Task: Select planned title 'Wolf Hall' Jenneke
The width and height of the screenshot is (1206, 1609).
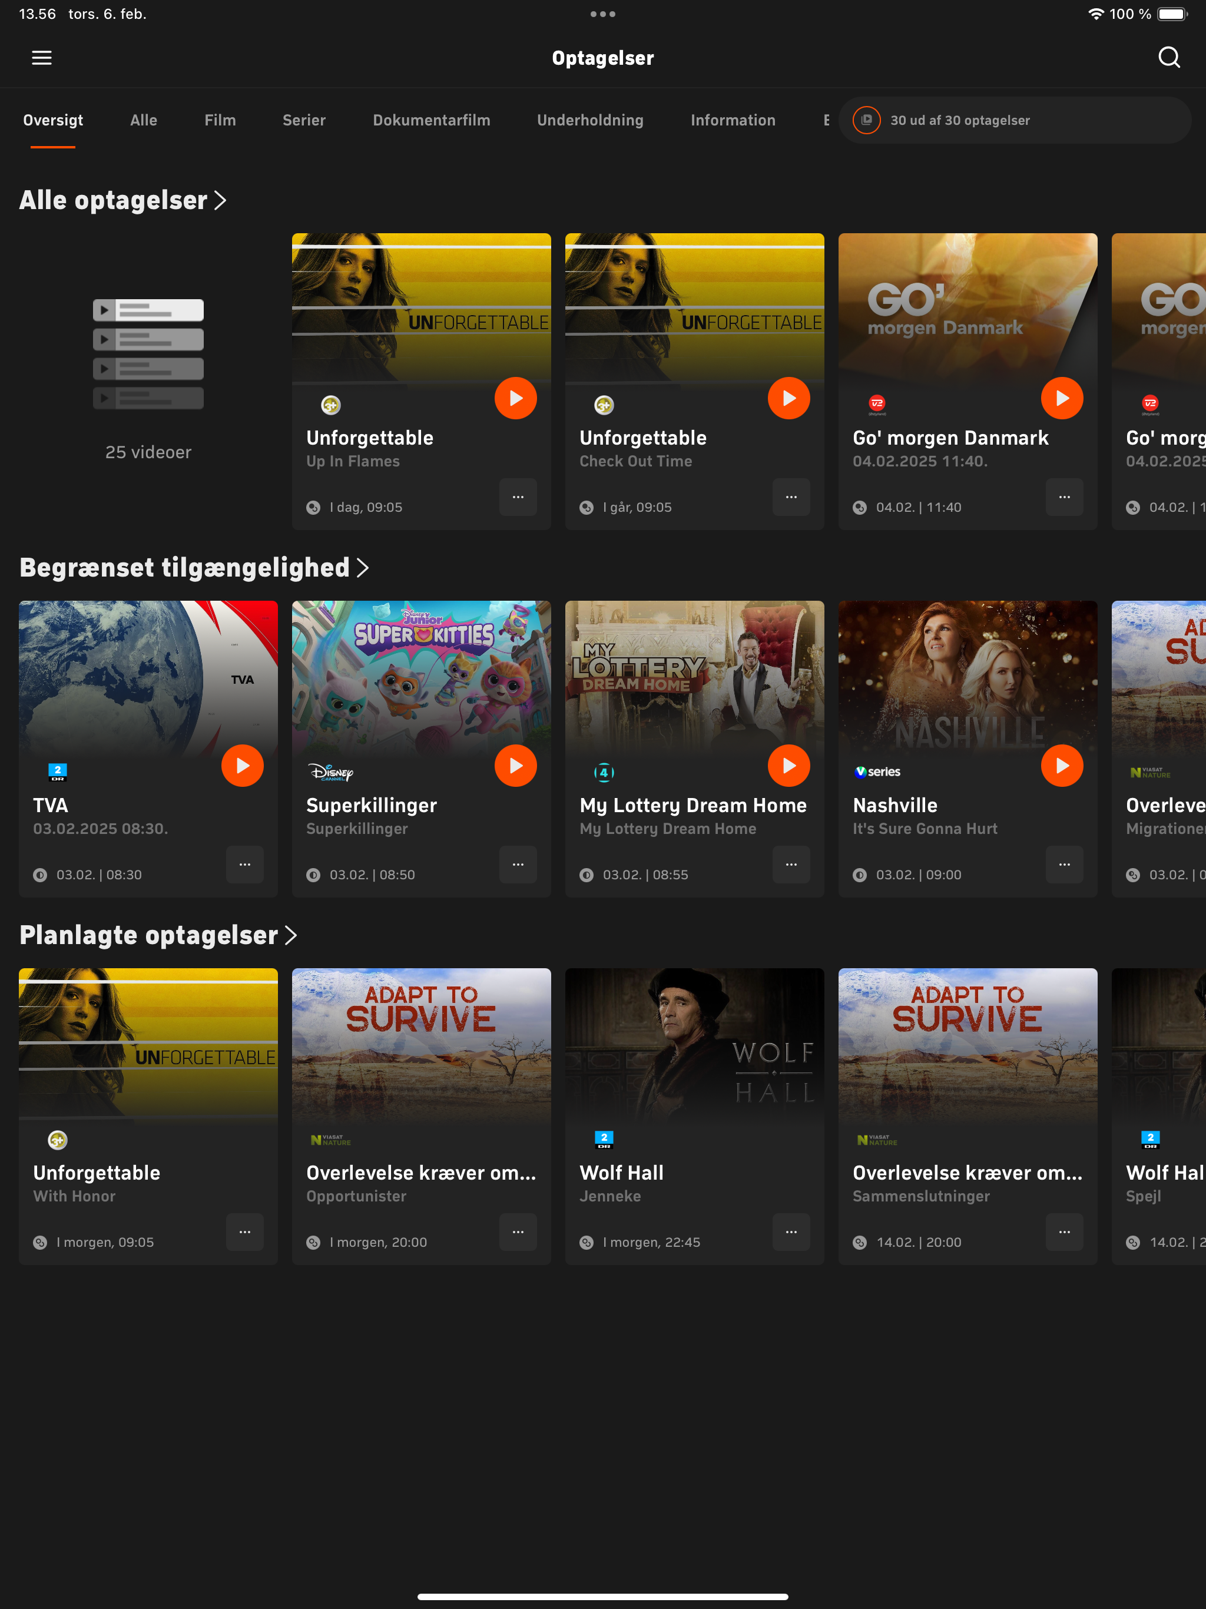Action: [622, 1173]
